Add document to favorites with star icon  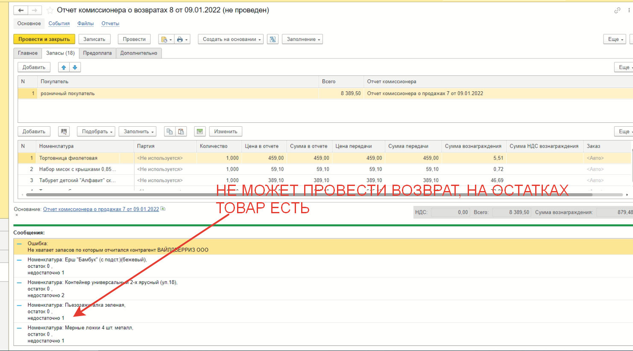50,10
